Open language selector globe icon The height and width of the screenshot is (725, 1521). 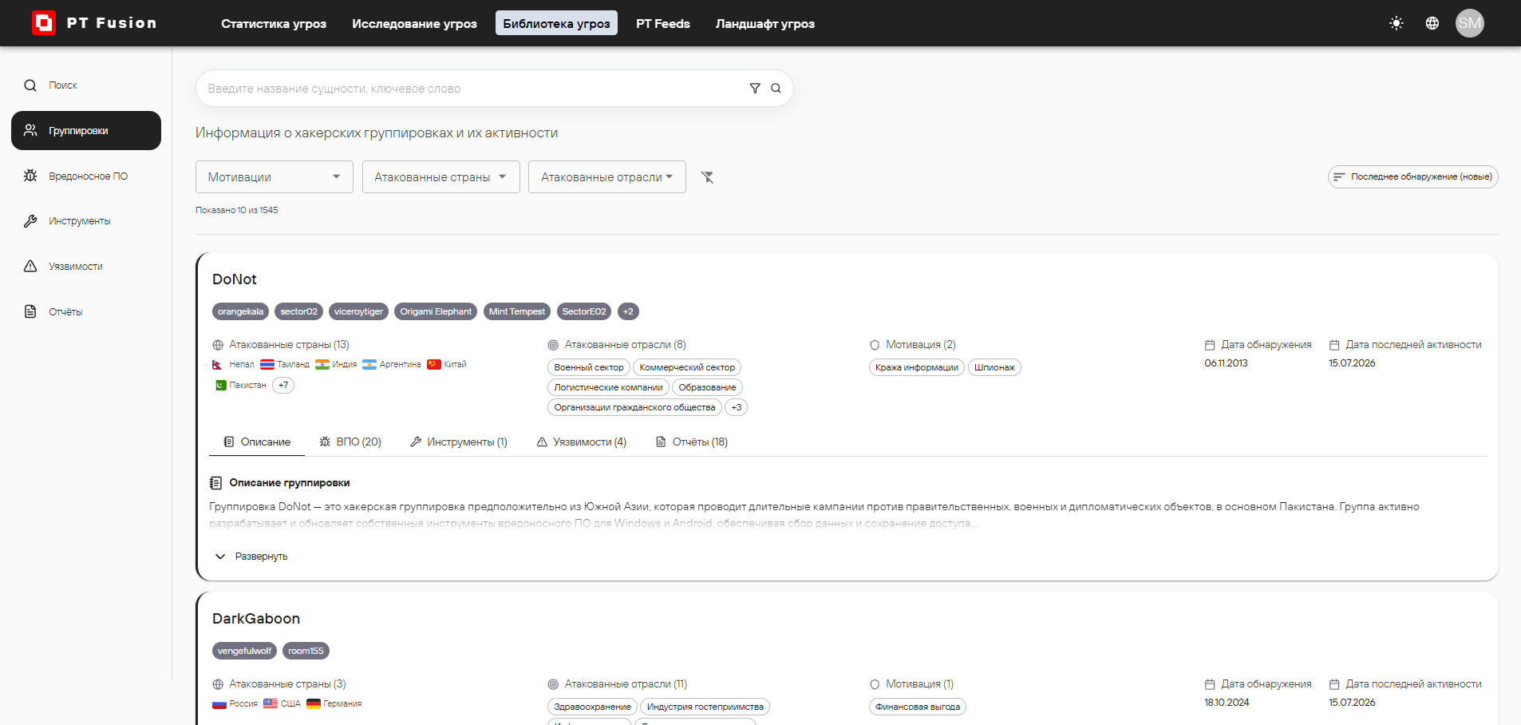point(1432,23)
